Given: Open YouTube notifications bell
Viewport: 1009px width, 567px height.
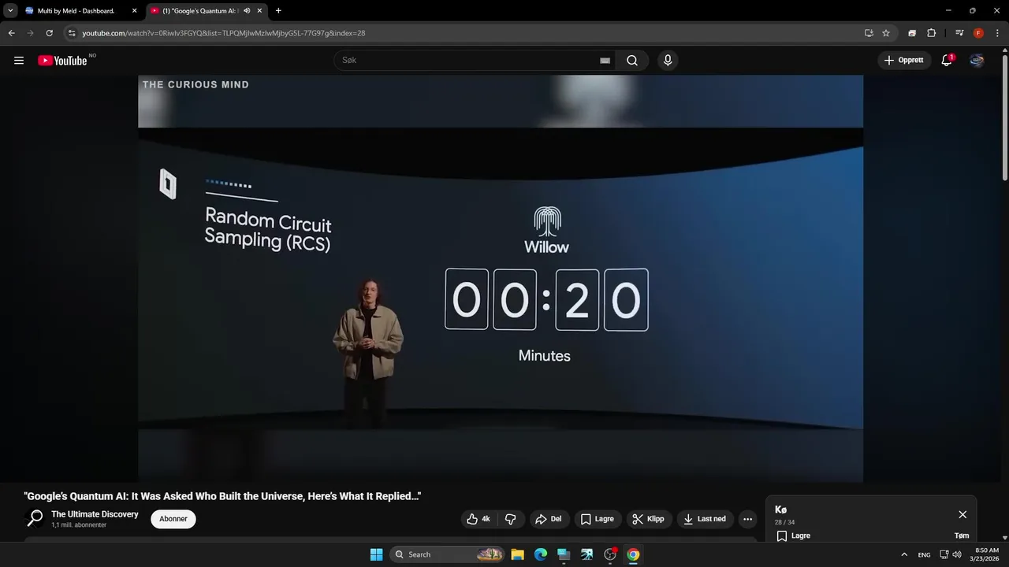Looking at the screenshot, I should [x=947, y=61].
